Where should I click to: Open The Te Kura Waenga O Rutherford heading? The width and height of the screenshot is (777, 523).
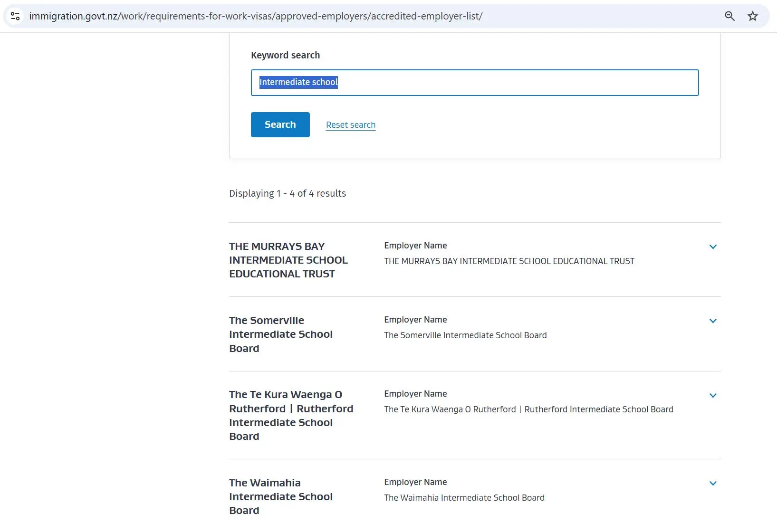291,415
